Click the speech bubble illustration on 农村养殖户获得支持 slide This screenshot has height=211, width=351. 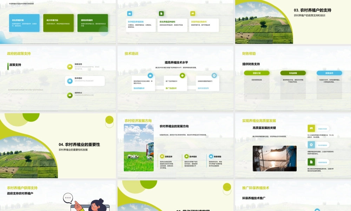click(x=68, y=198)
